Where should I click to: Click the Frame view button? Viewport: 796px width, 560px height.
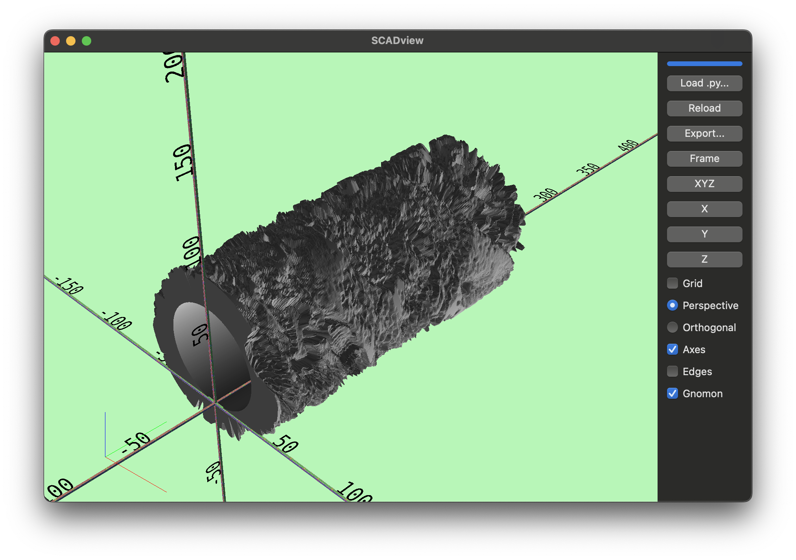point(704,159)
